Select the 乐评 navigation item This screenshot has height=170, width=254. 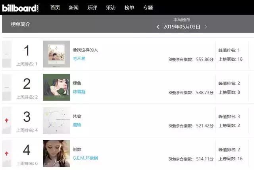[x=92, y=8]
